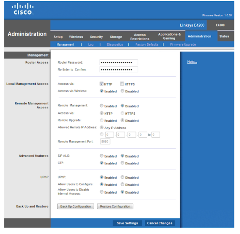Disable CTF option
This screenshot has height=234, width=240.
click(x=122, y=163)
